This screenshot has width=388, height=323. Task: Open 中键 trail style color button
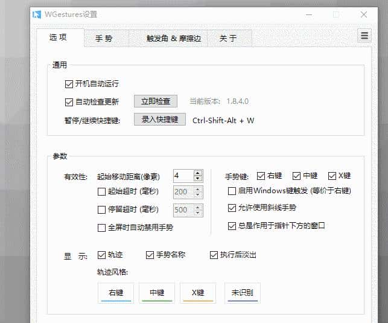(x=157, y=293)
